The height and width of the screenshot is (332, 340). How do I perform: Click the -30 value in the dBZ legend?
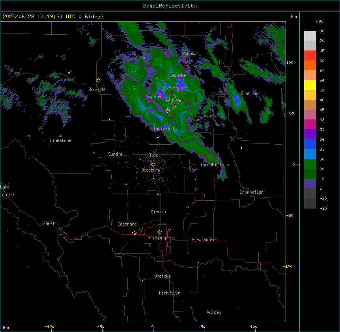pyautogui.click(x=323, y=209)
